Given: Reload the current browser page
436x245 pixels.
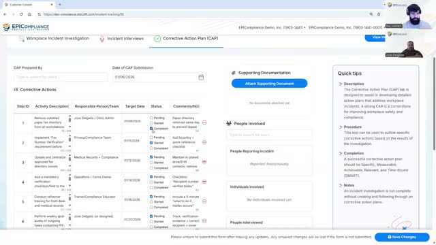Looking at the screenshot, I should 21,14.
